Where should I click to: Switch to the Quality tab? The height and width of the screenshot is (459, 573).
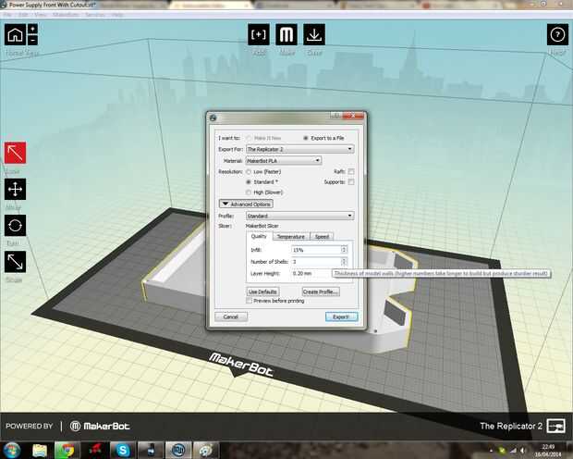tap(259, 236)
